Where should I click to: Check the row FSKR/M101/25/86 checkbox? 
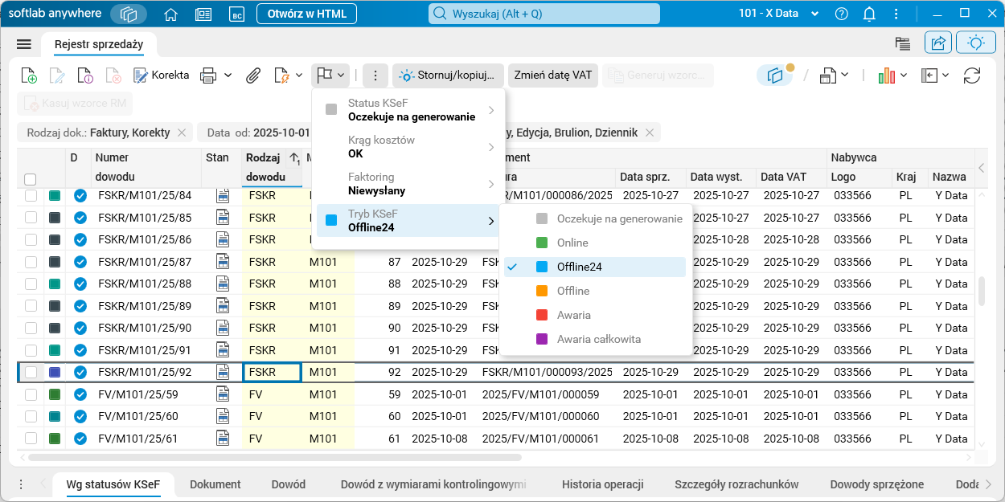31,239
